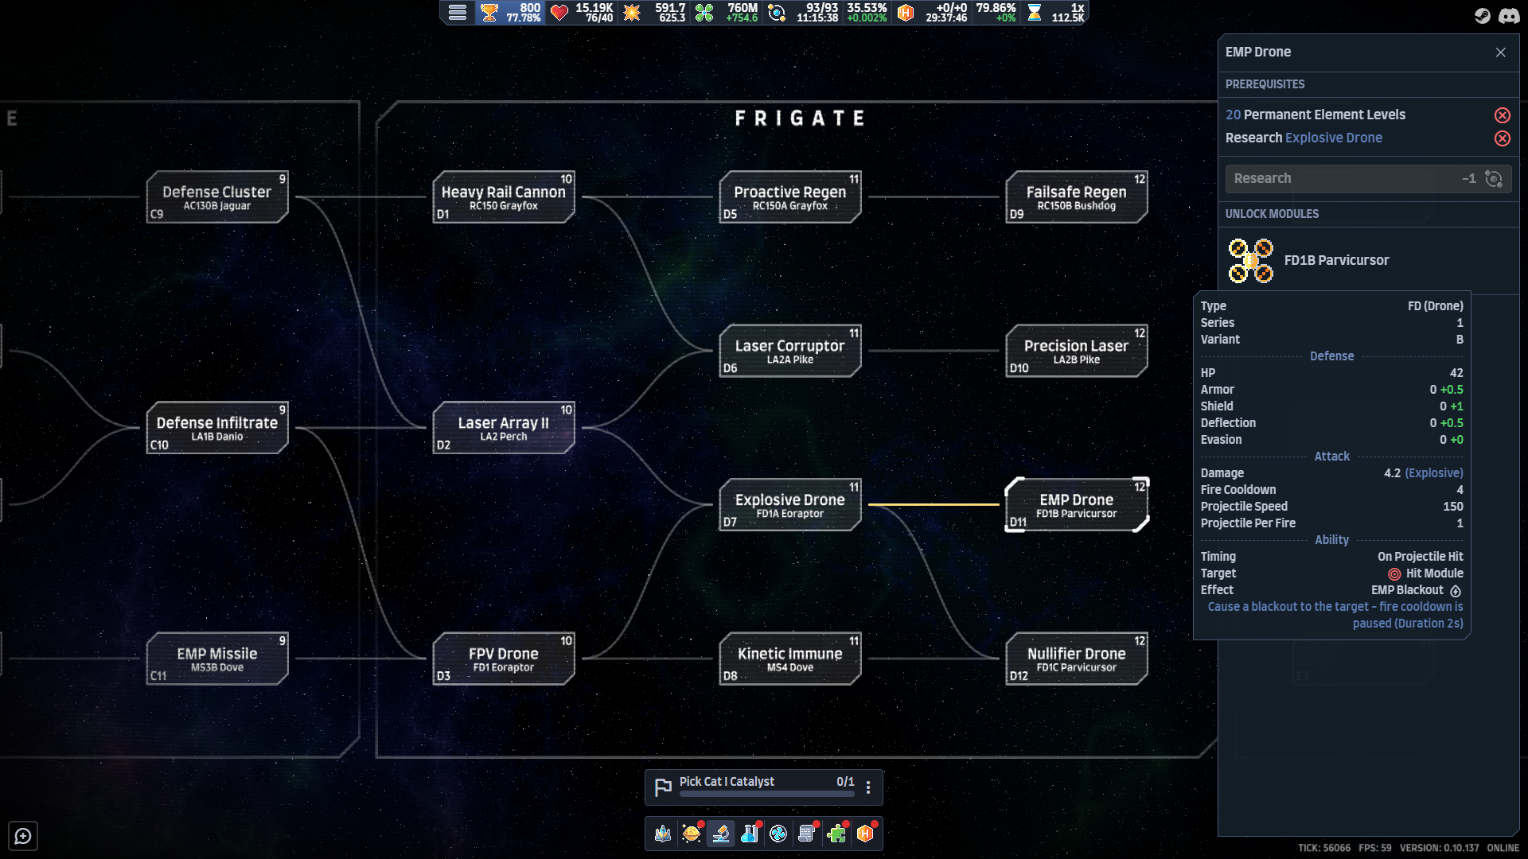This screenshot has width=1528, height=859.
Task: Open the chat feedback icon
Action: [23, 836]
